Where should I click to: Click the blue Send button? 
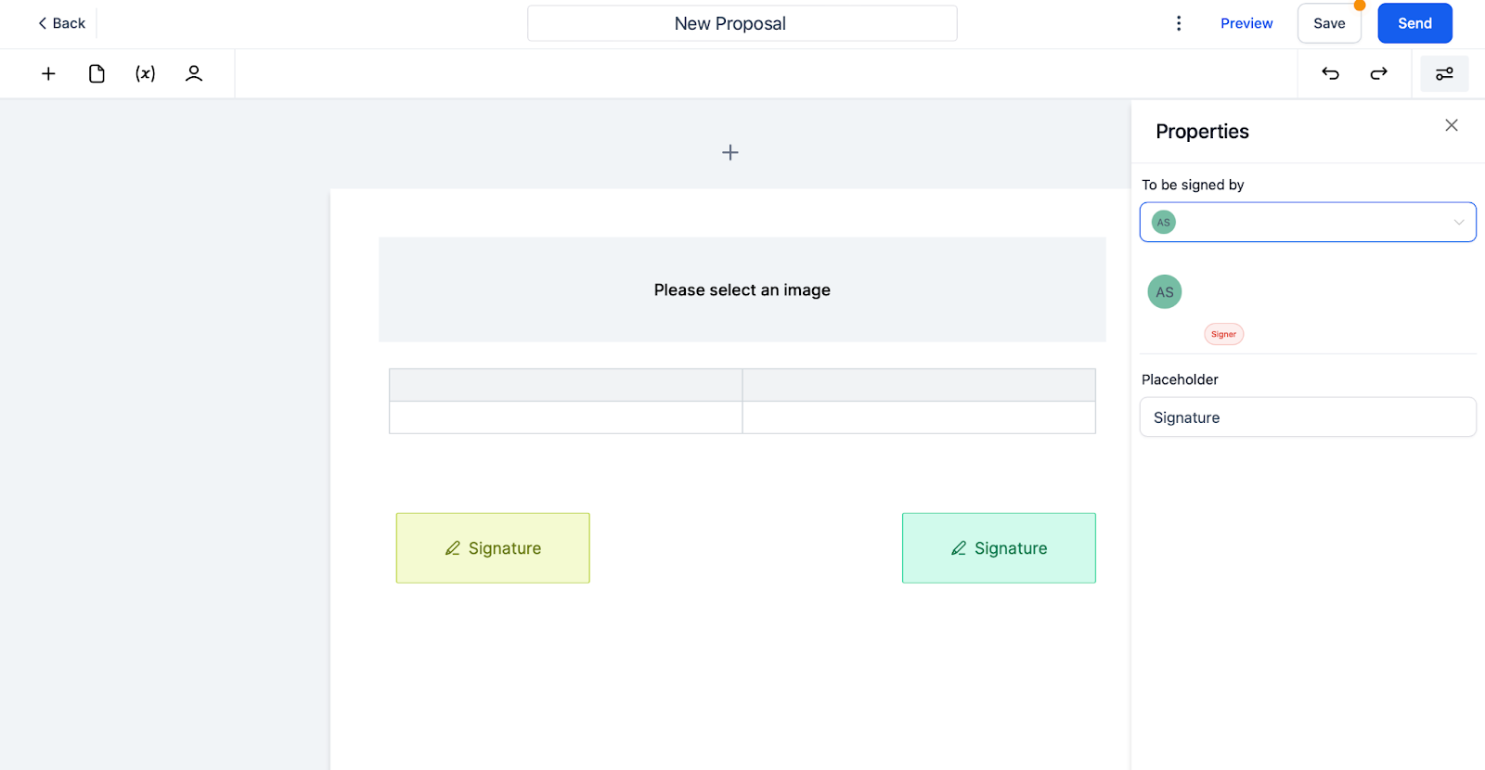[1414, 23]
